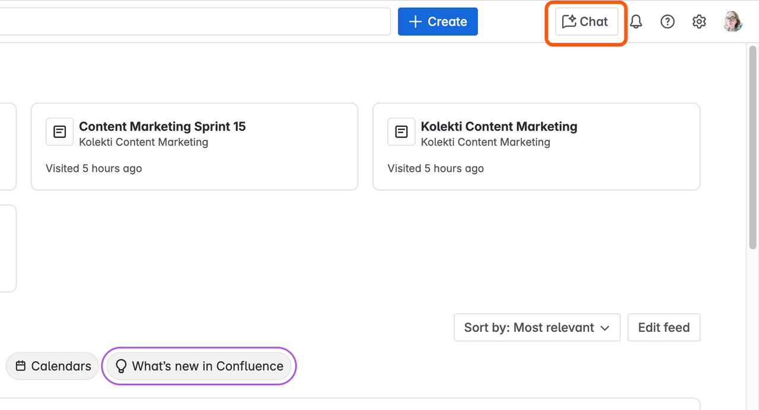
Task: Click the Sort by dropdown chevron arrow
Action: (605, 328)
